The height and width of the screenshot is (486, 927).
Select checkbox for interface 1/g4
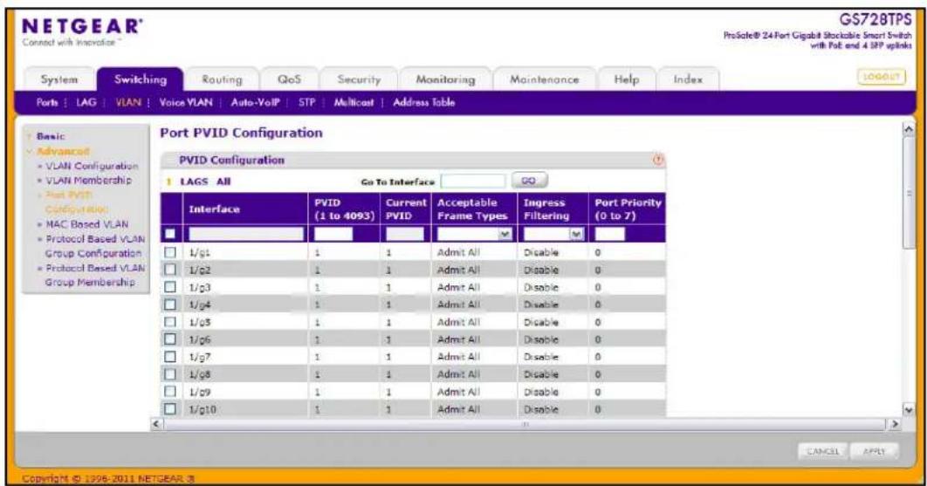pos(170,305)
